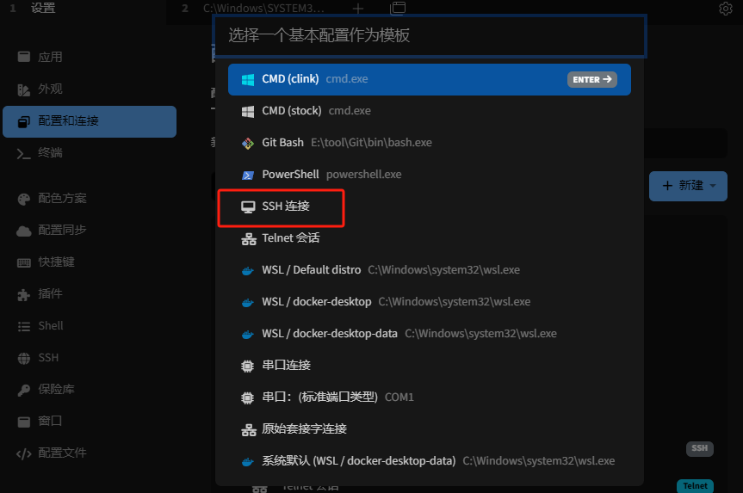Screen dimensions: 743x493
Task: Go to 终端 terminal settings section
Action: [x=50, y=153]
